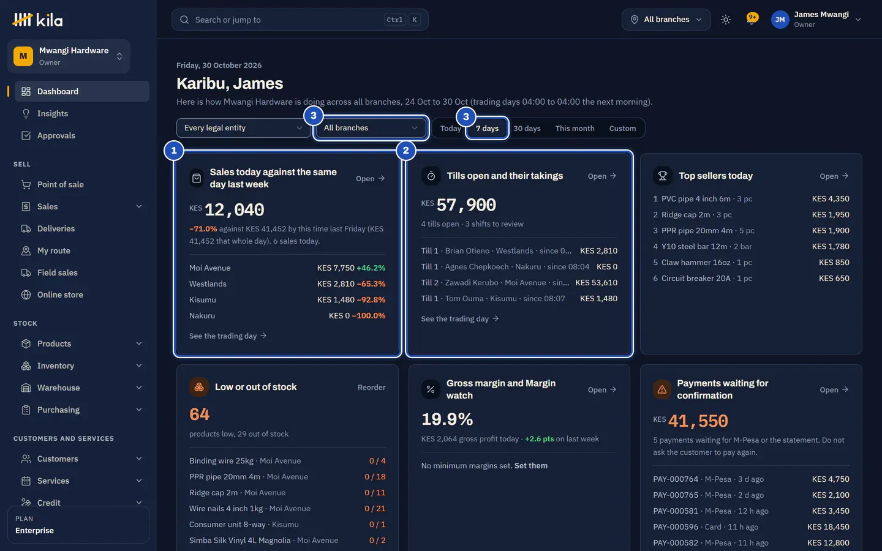Click See the trading day under tills

coord(460,319)
